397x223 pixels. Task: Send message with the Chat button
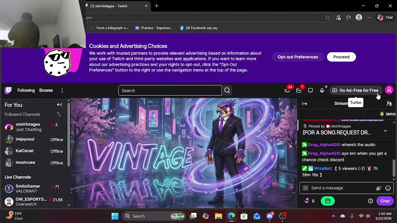[385, 201]
